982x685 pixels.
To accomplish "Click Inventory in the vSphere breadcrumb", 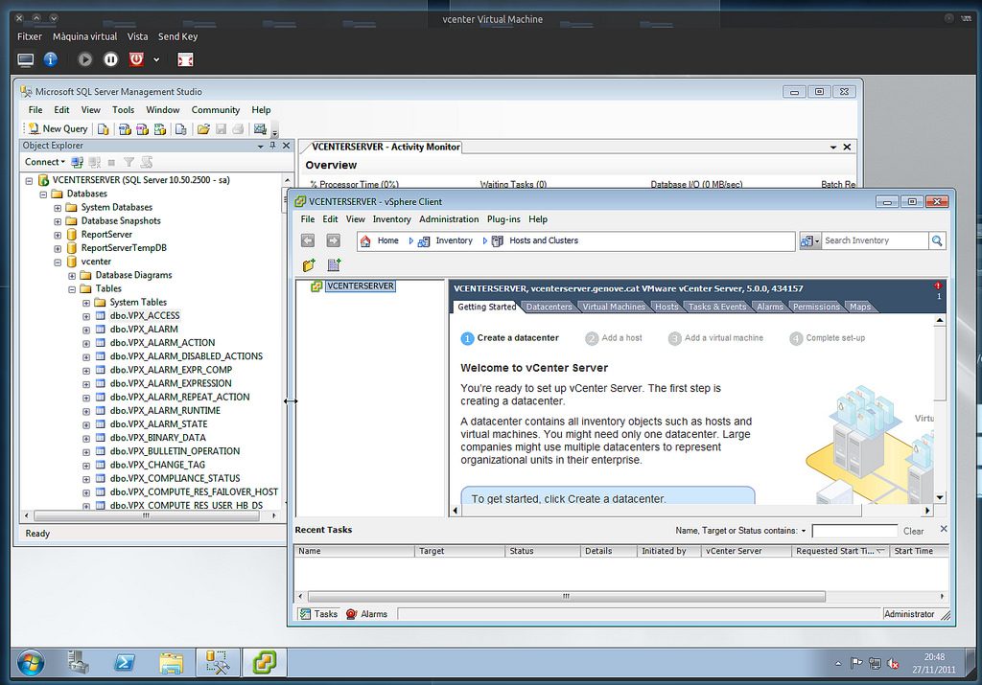I will 454,240.
